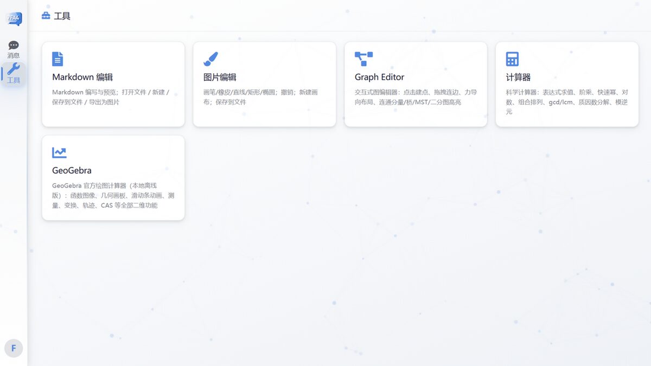Open the 图片编辑 tool title
This screenshot has width=651, height=366.
[x=220, y=77]
